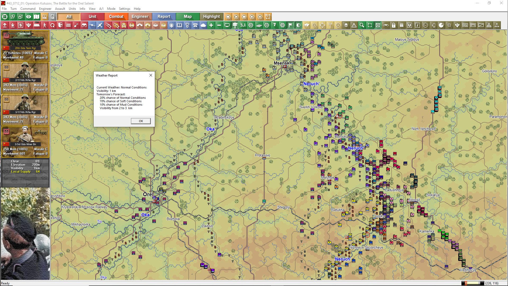The height and width of the screenshot is (286, 508).
Task: Click the unit Info 'i' icon
Action: coord(417,25)
